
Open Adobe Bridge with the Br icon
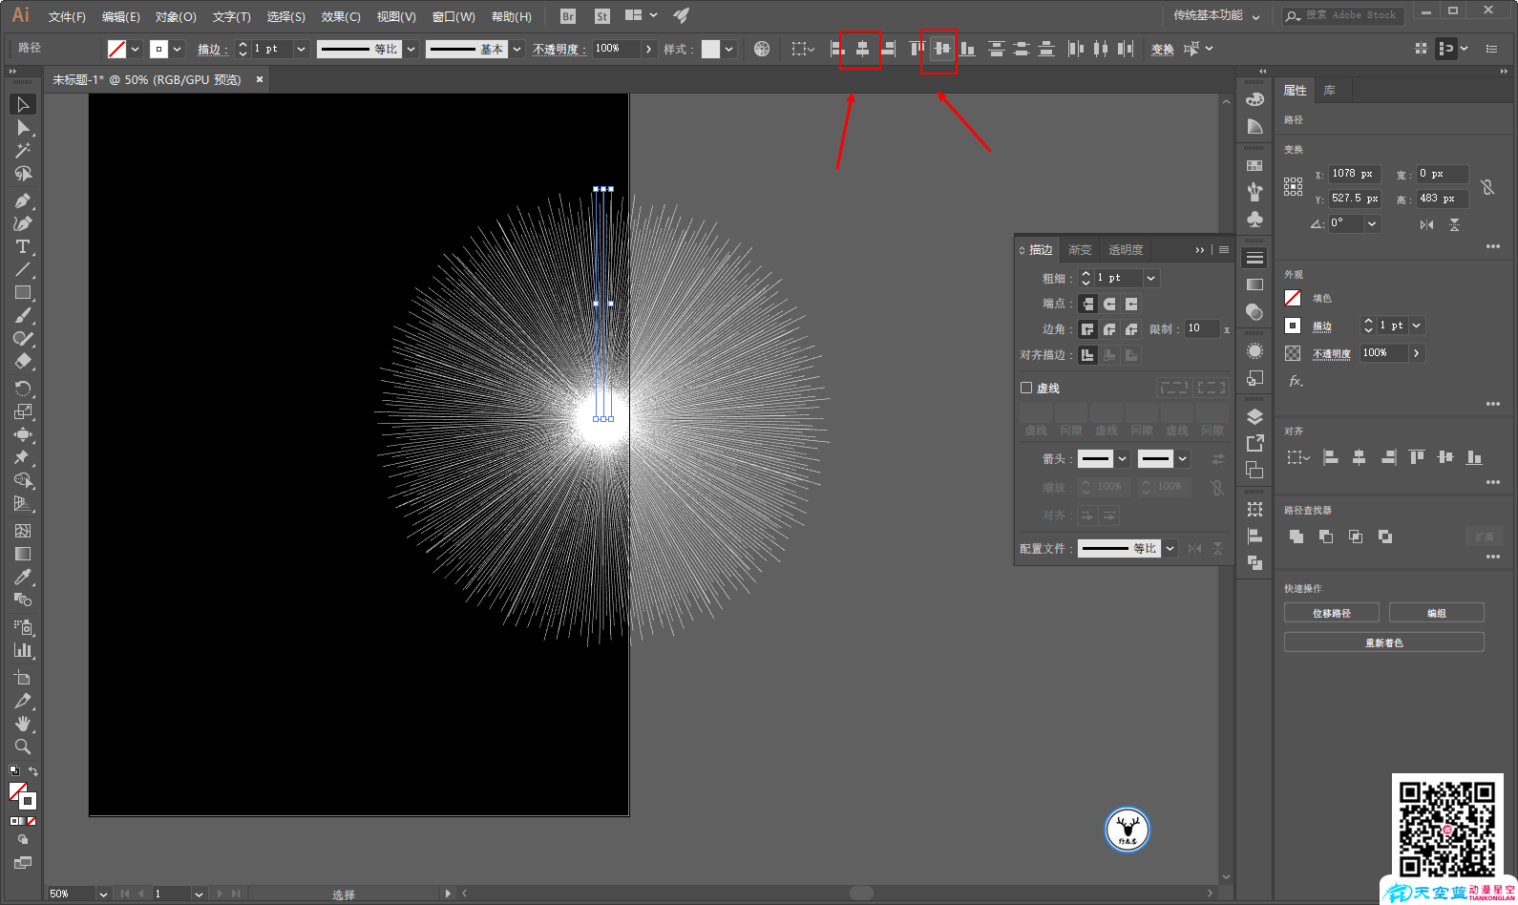(x=568, y=16)
